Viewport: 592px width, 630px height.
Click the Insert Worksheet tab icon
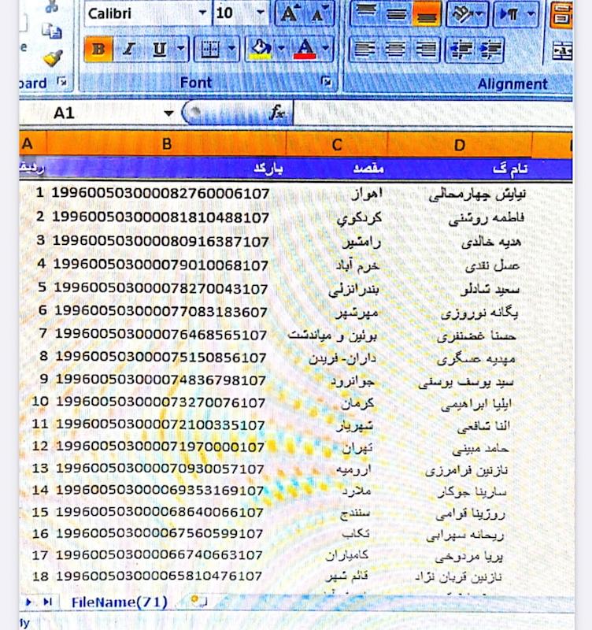point(198,600)
